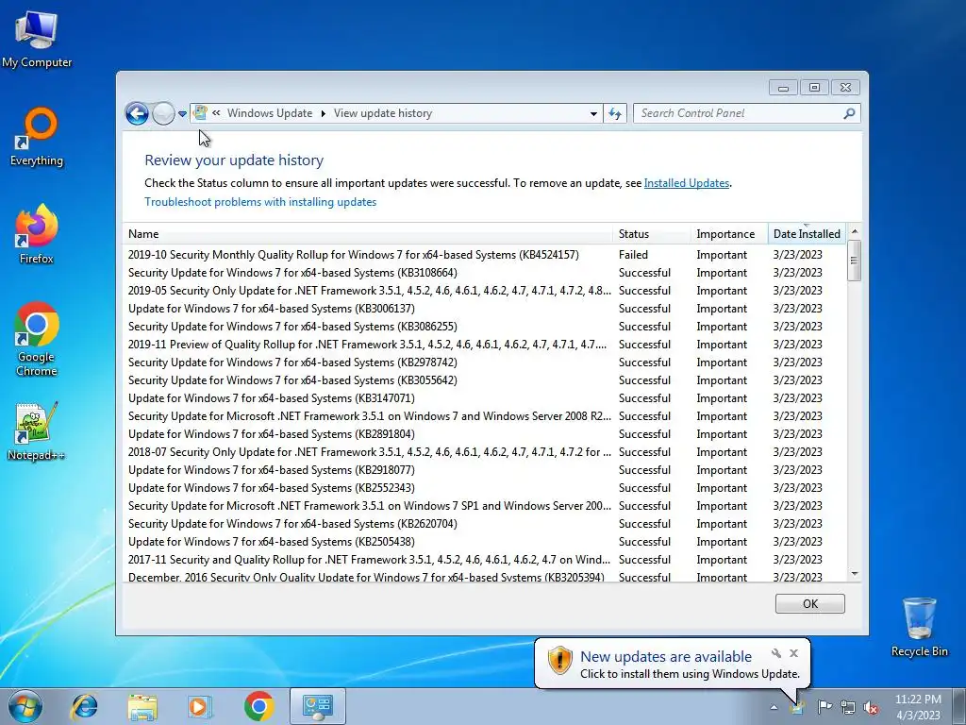This screenshot has width=966, height=725.
Task: Open the Everything desktop shortcut
Action: (37, 137)
